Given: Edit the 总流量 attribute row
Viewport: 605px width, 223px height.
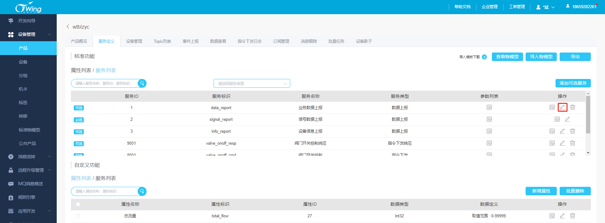Looking at the screenshot, I should 562,216.
